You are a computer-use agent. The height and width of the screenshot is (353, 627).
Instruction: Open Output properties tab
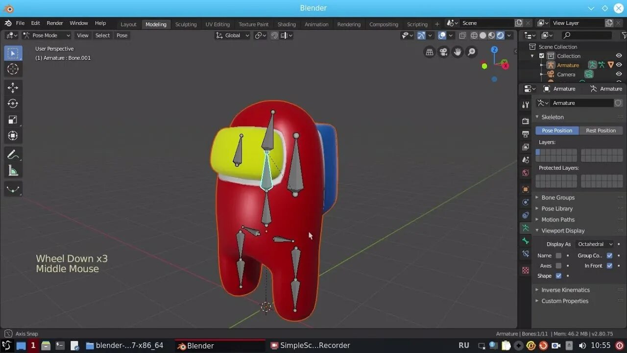526,134
